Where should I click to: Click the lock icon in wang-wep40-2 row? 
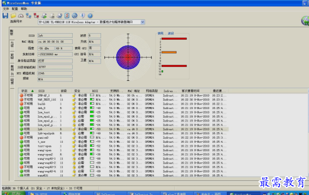pyautogui.click(x=74, y=163)
